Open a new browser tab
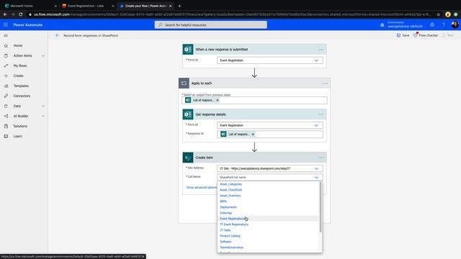This screenshot has height=259, width=461. tap(179, 6)
